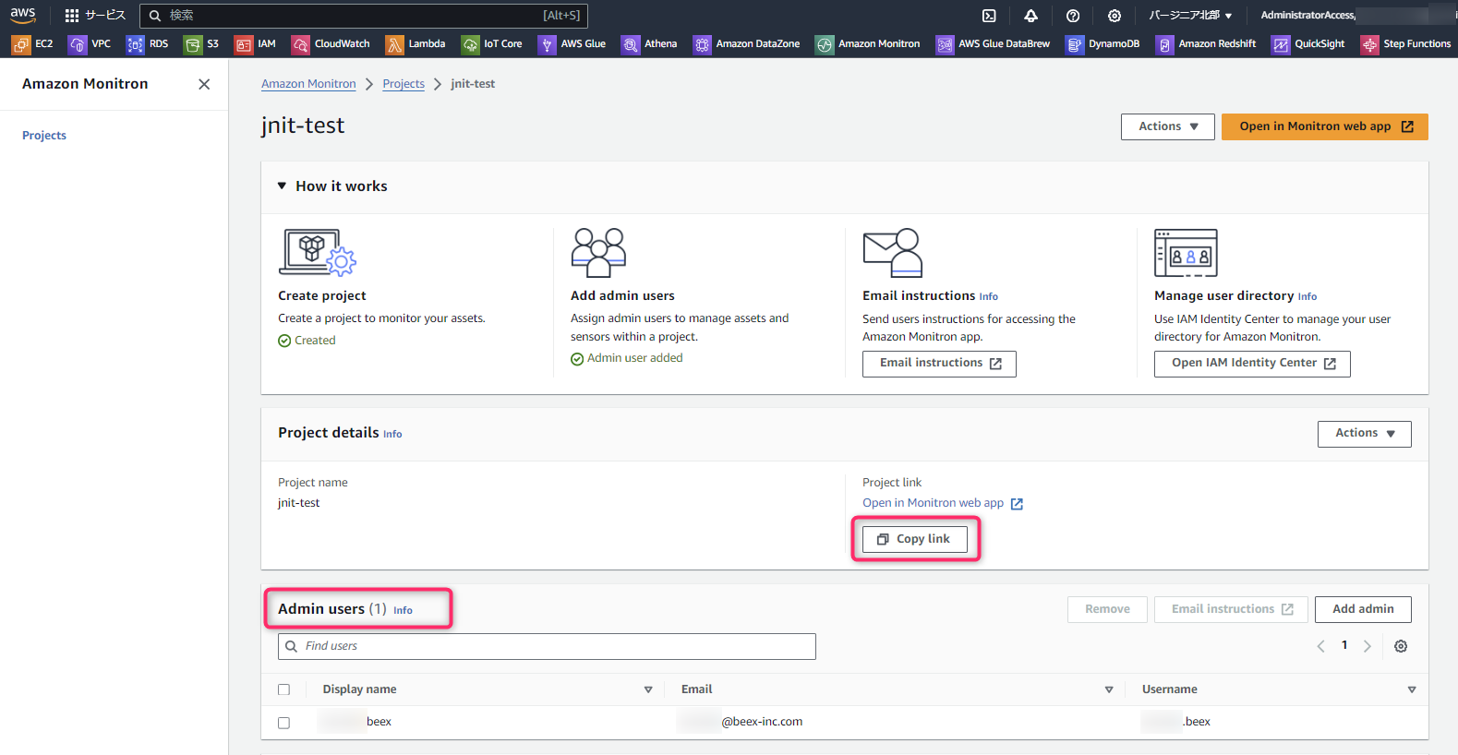Image resolution: width=1458 pixels, height=755 pixels.
Task: Open RDS shortcut in favorites bar
Action: point(148,44)
